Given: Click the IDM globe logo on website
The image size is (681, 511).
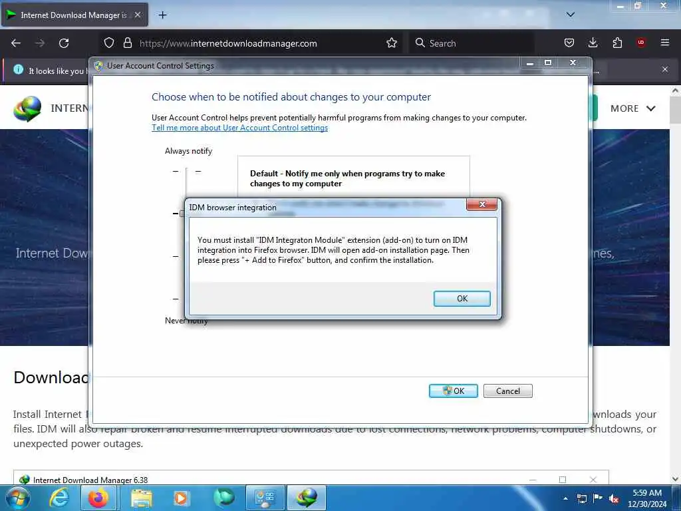Looking at the screenshot, I should click(27, 108).
